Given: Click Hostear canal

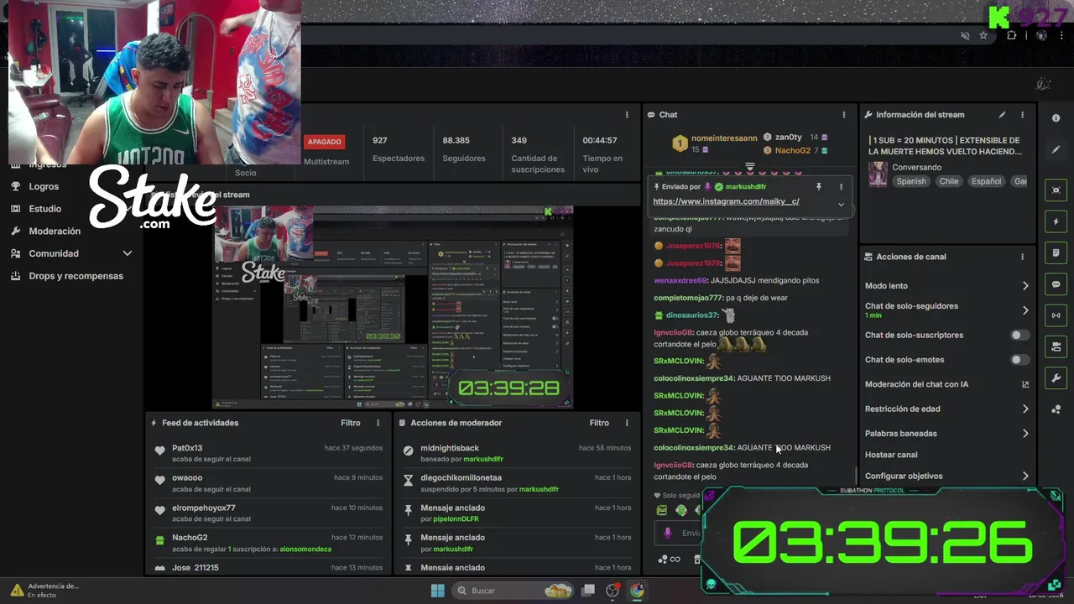Looking at the screenshot, I should (x=891, y=455).
